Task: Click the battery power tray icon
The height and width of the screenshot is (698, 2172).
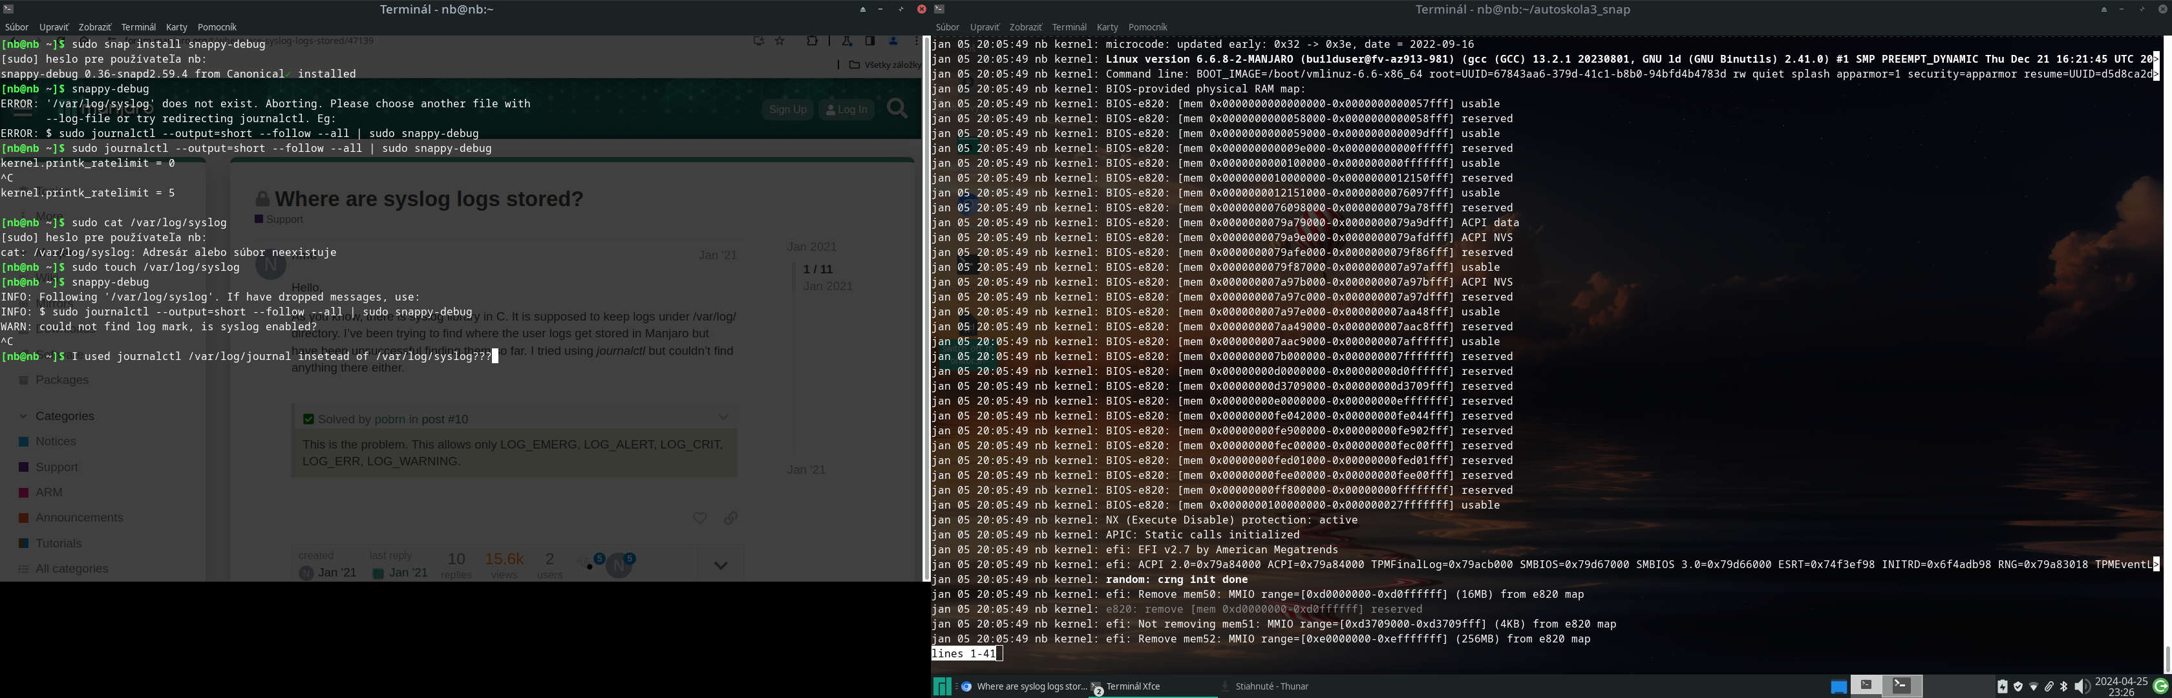Action: [x=2002, y=686]
